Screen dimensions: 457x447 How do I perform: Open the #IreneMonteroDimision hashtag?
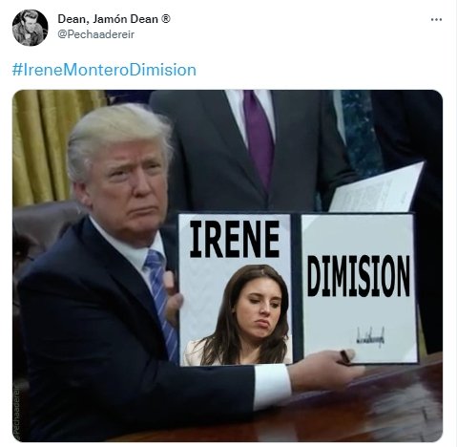click(x=104, y=70)
